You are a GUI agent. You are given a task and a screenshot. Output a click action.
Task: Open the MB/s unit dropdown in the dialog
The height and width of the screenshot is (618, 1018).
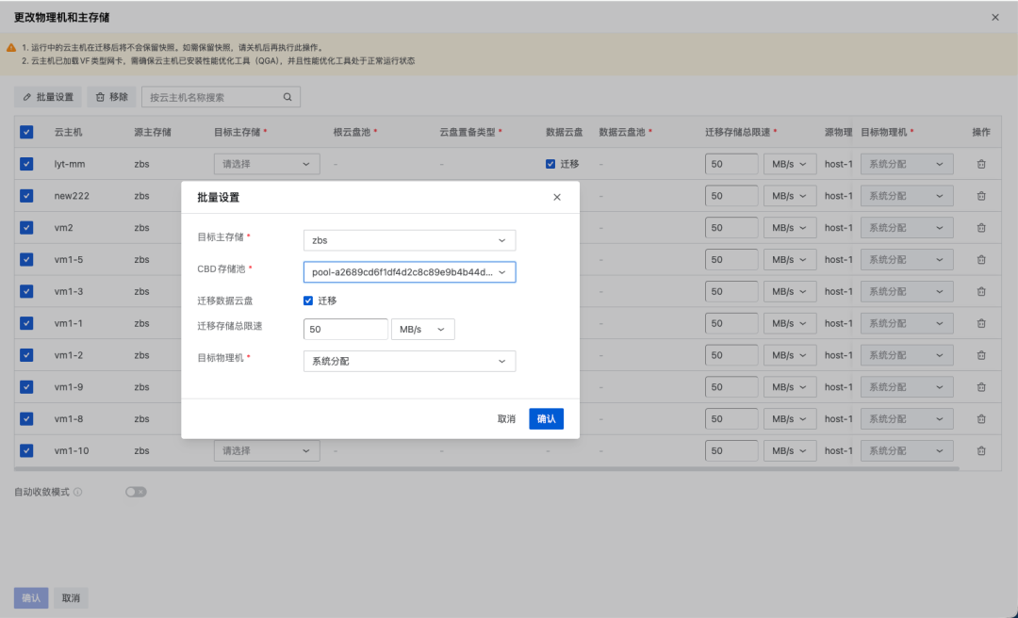(x=423, y=329)
